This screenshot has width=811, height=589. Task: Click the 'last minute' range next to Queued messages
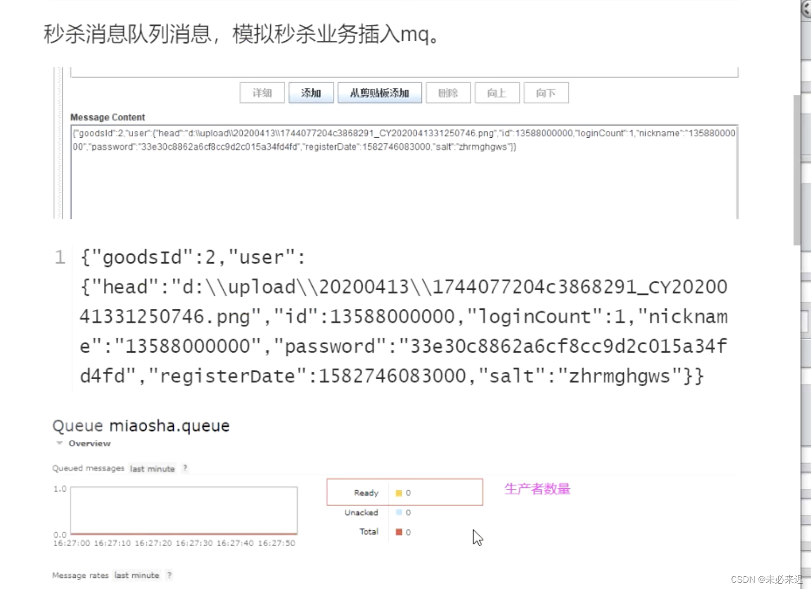point(152,469)
